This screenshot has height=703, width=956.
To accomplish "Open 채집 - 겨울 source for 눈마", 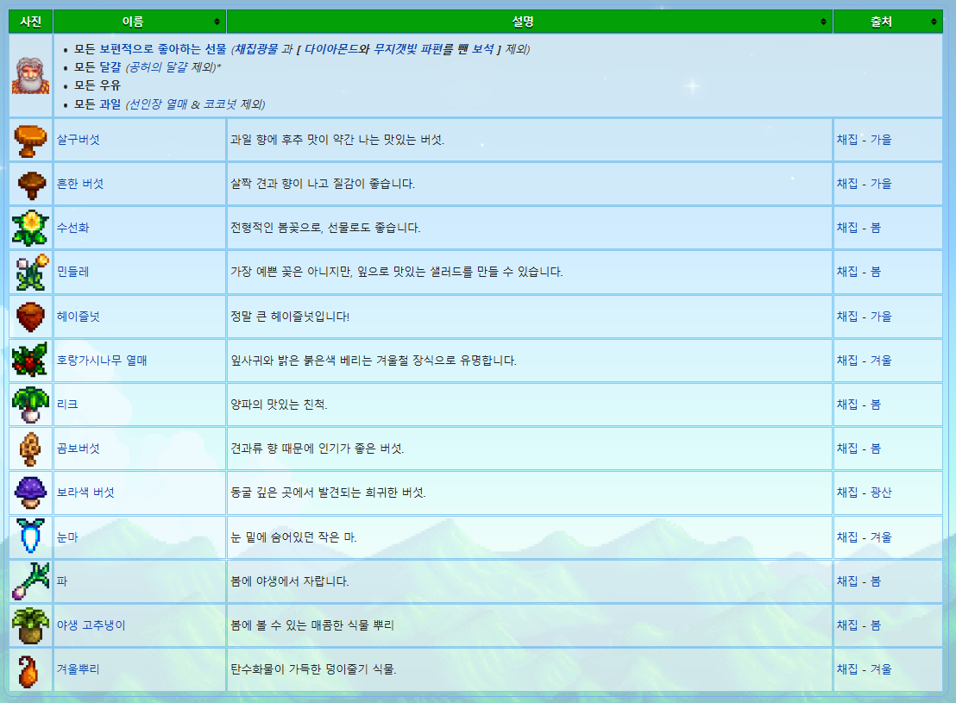I will click(864, 537).
